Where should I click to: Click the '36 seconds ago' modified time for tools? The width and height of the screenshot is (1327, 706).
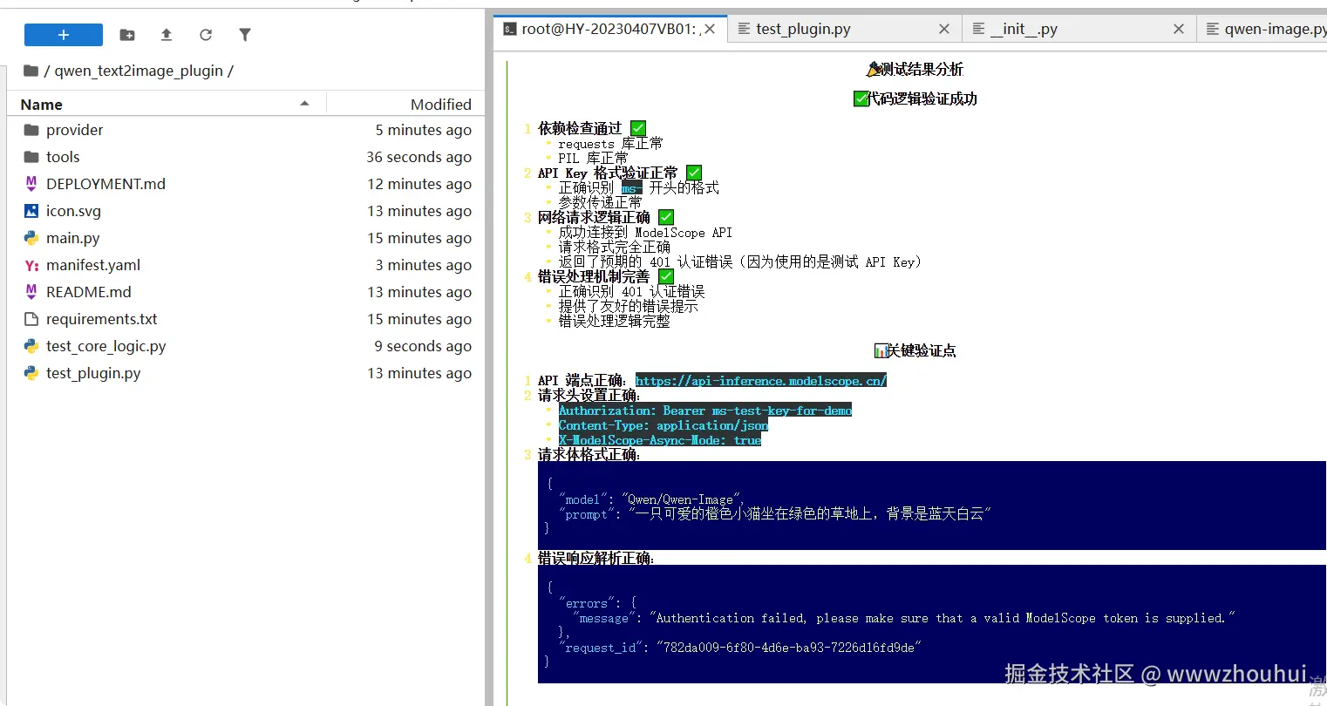tap(419, 157)
